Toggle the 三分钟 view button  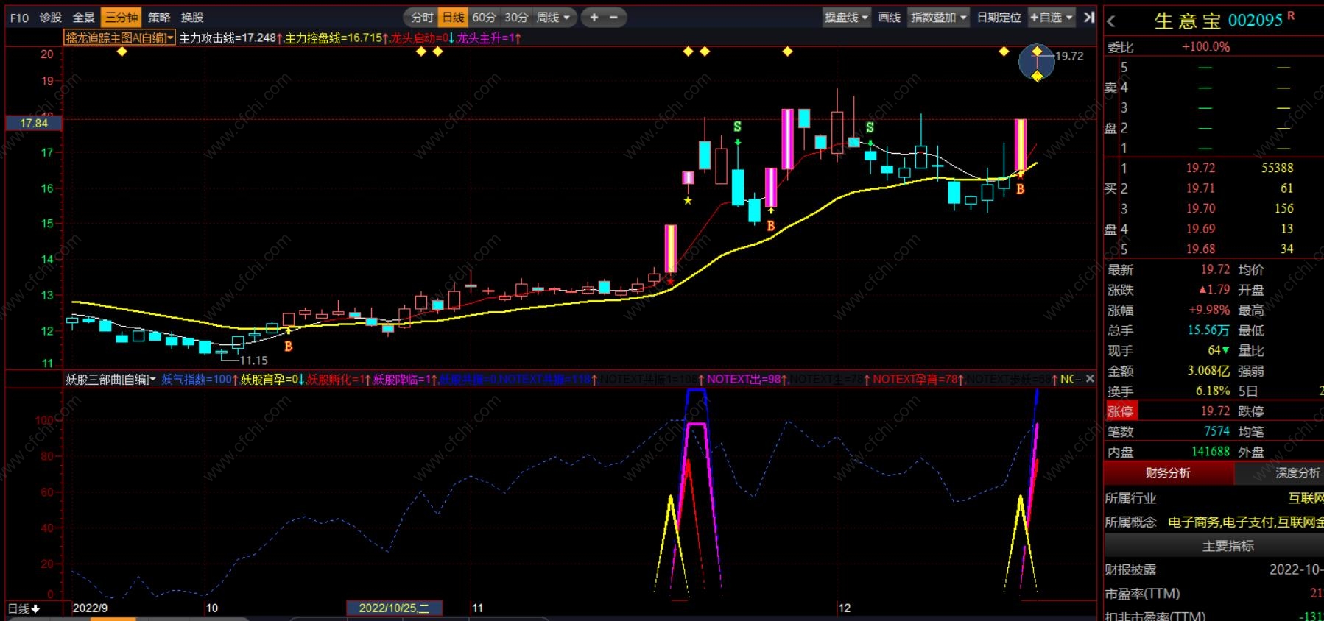(x=121, y=17)
